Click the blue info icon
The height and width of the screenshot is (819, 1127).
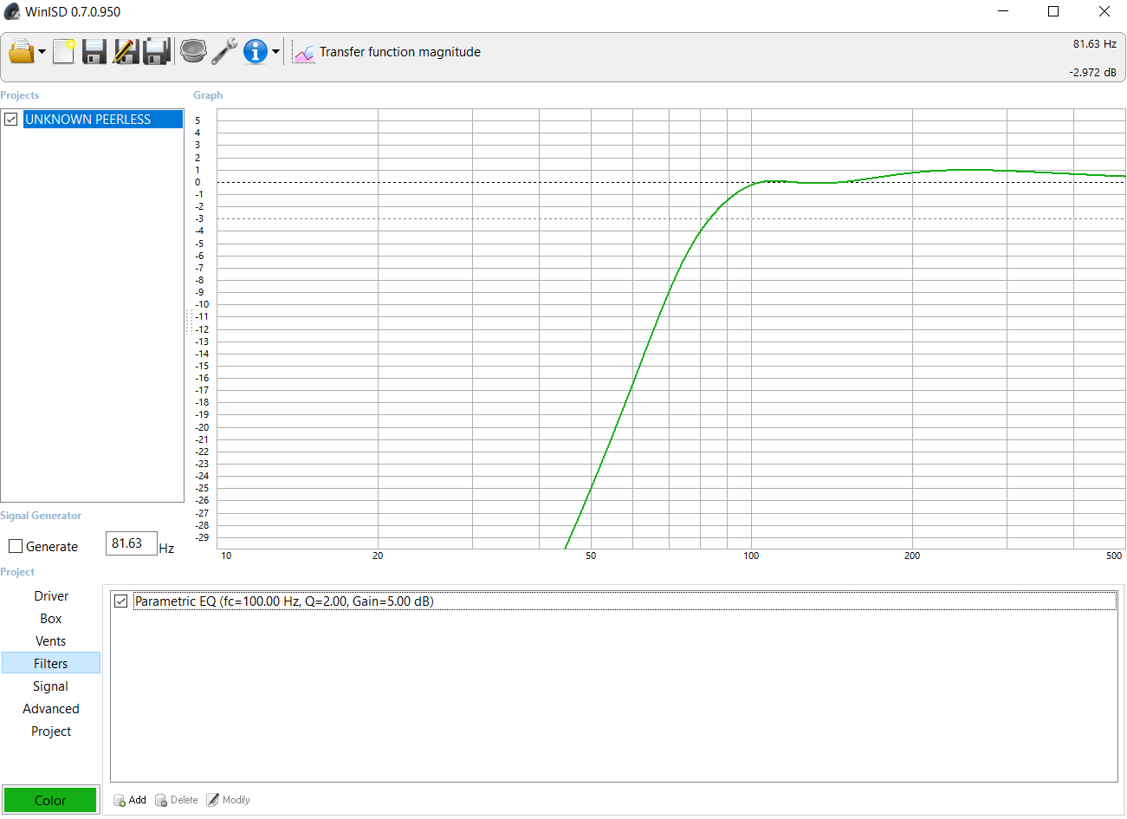tap(256, 52)
